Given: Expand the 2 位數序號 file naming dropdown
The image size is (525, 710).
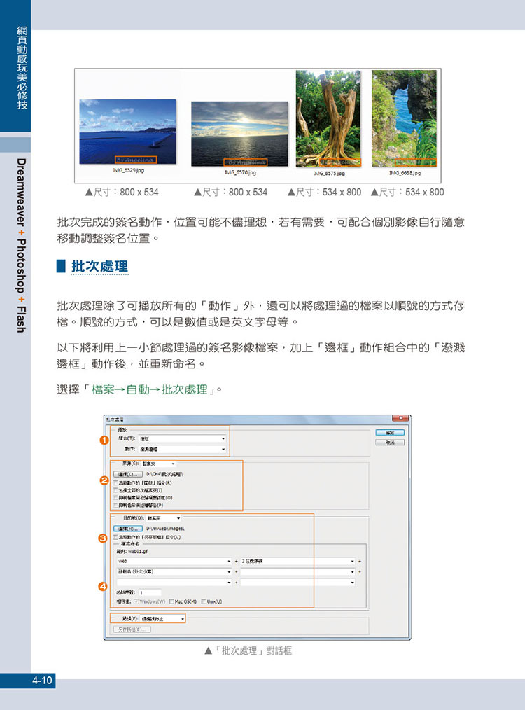Looking at the screenshot, I should [297, 561].
